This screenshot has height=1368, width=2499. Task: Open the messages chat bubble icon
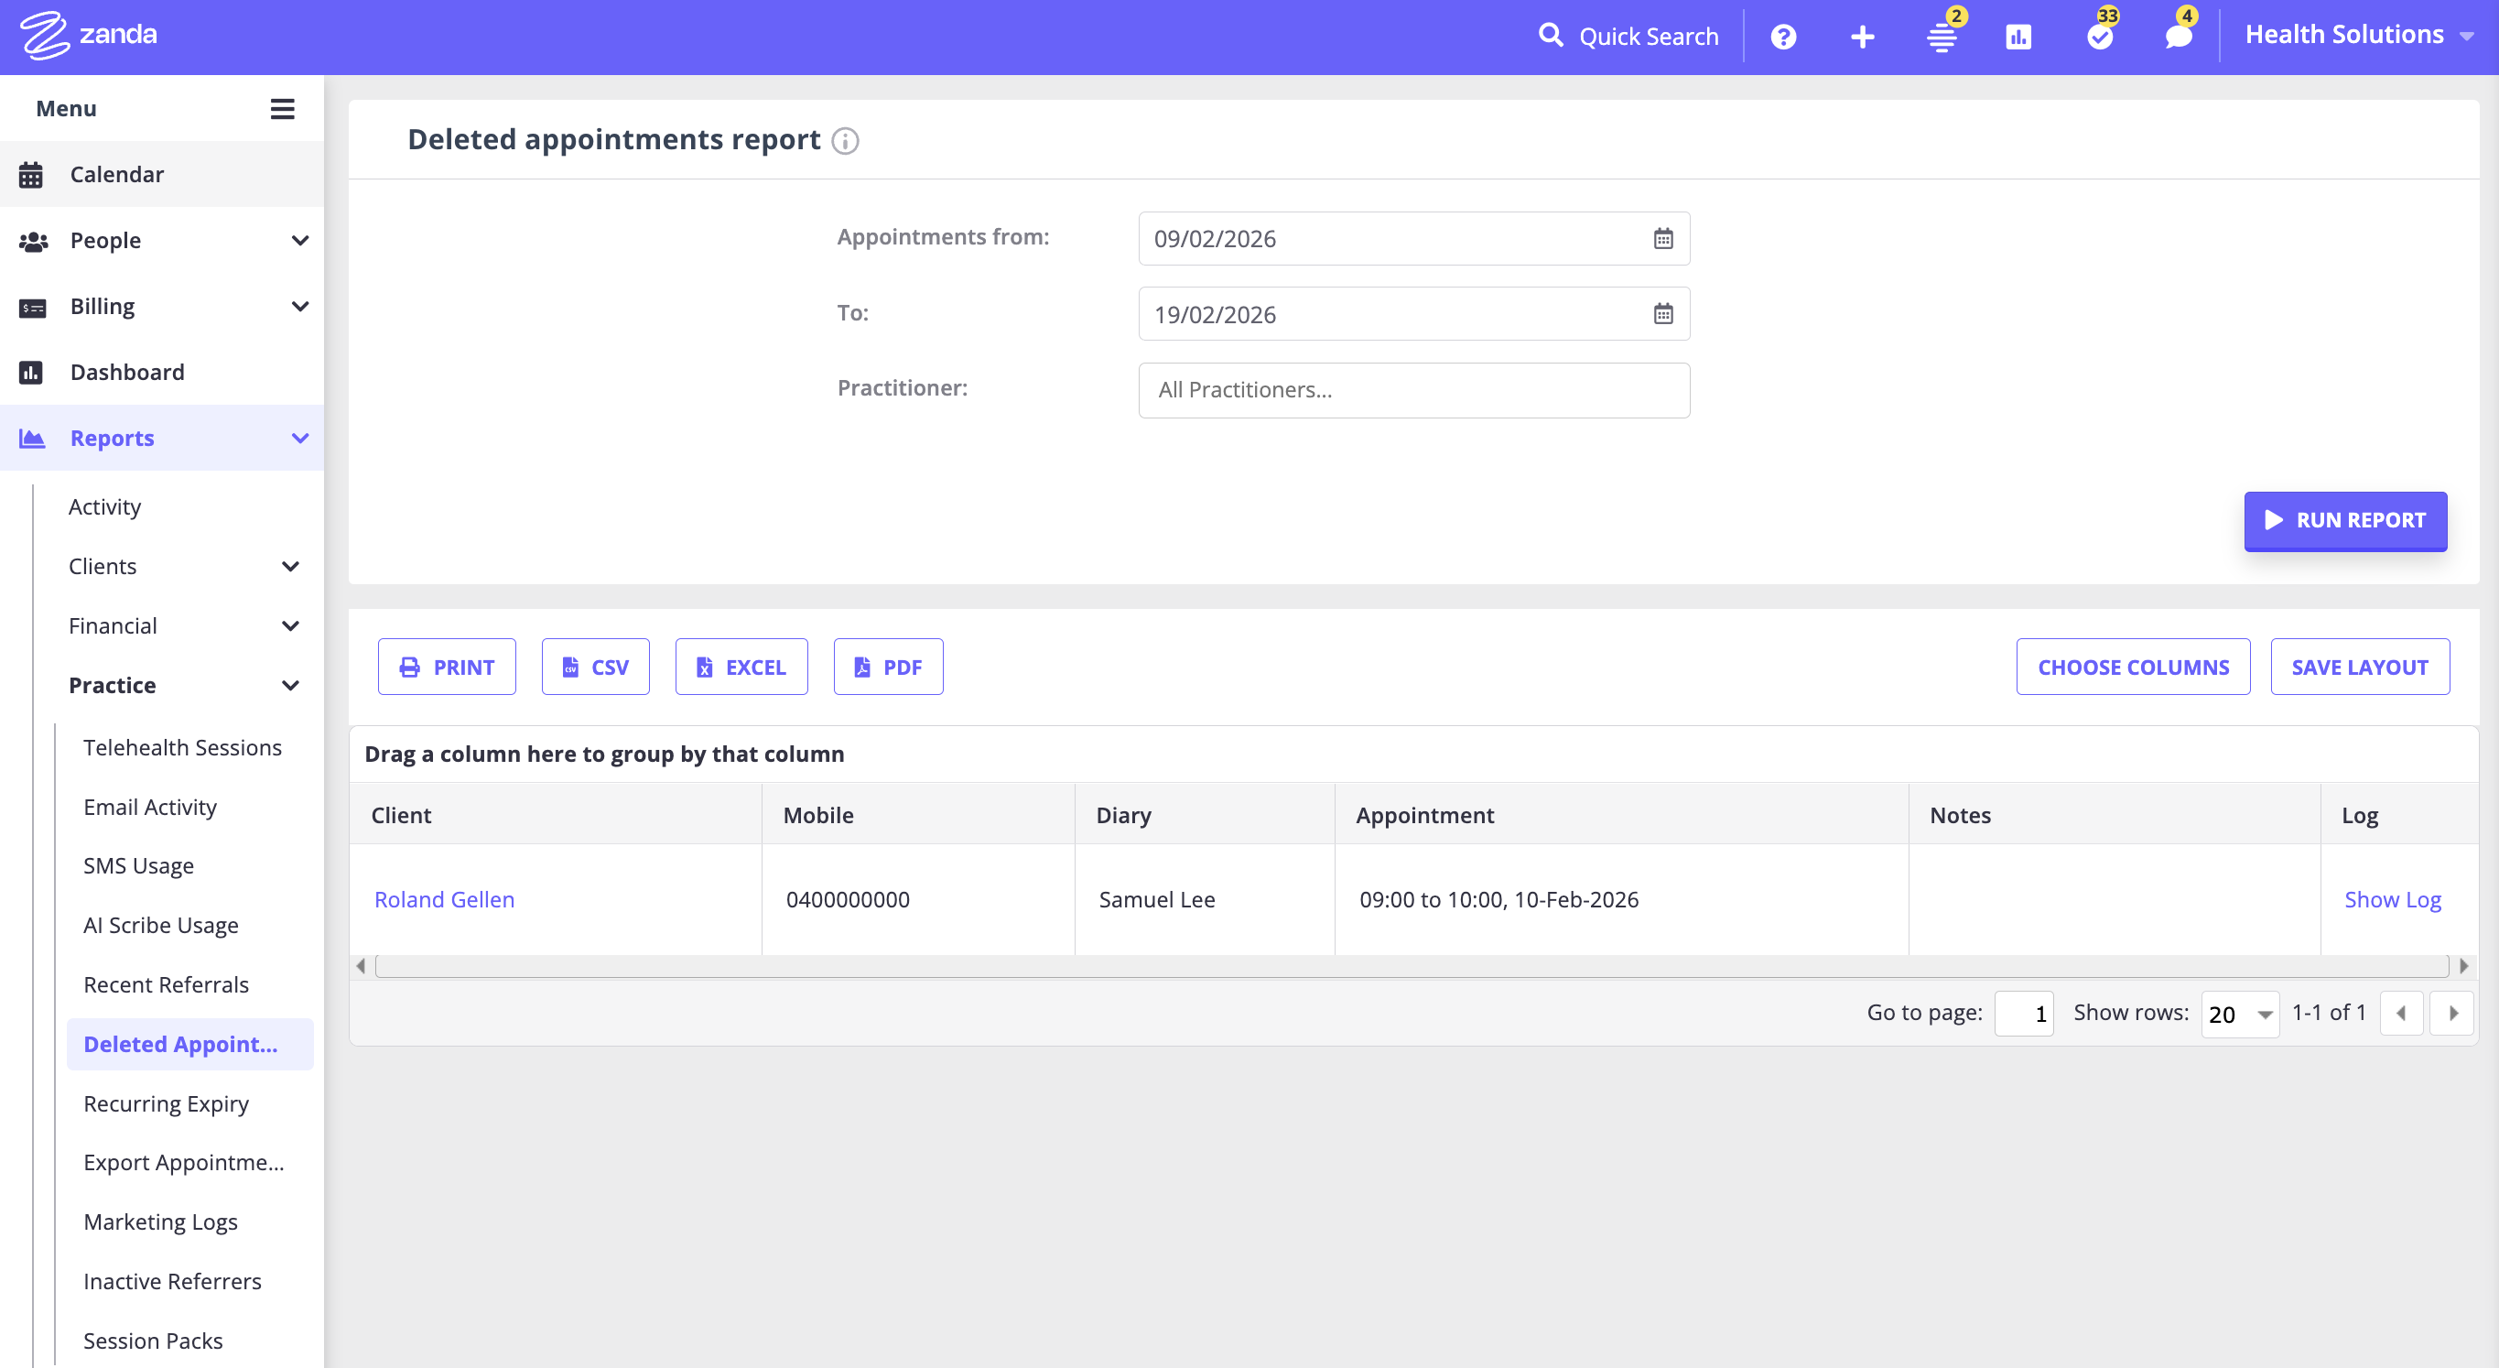pos(2179,37)
